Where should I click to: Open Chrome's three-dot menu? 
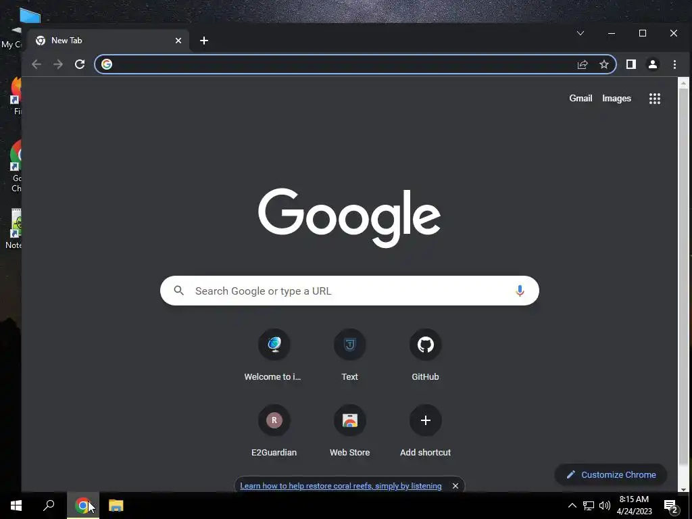(x=674, y=64)
